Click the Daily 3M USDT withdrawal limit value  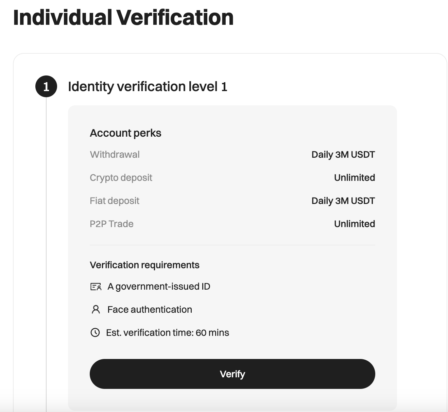[343, 154]
